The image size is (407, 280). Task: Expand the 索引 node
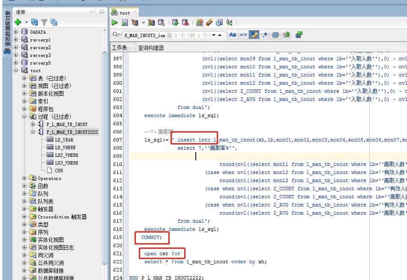[x=24, y=101]
